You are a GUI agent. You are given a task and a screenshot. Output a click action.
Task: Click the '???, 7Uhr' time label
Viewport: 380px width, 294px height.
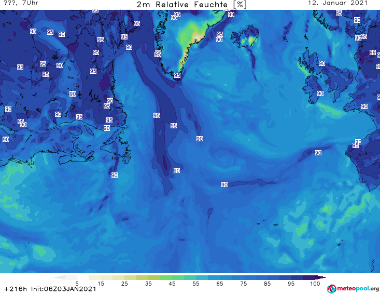click(x=21, y=3)
